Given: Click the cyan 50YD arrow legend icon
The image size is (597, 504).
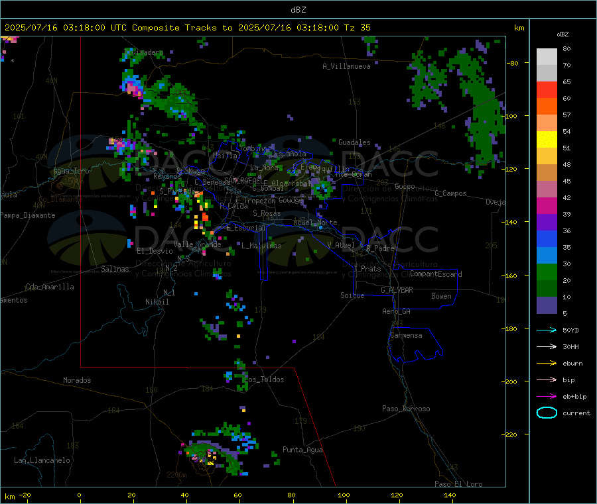Looking at the screenshot, I should [x=547, y=330].
